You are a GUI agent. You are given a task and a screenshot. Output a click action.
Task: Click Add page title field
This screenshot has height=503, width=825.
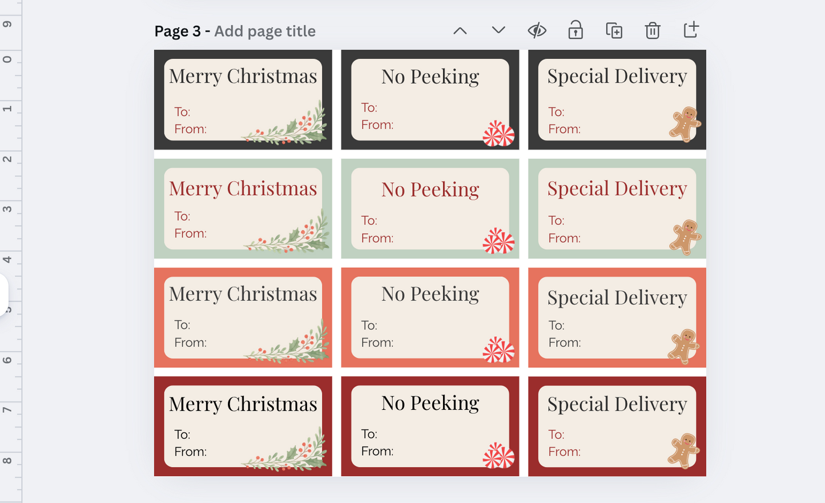(x=265, y=31)
